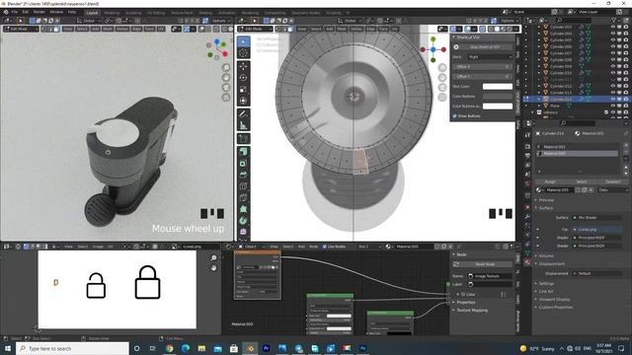Open the Edit menu in top bar

pos(26,12)
